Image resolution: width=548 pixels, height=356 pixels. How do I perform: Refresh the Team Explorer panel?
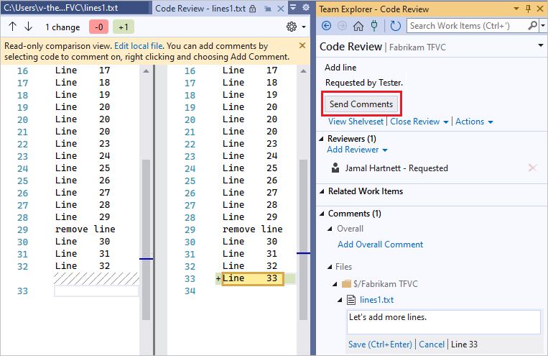click(396, 26)
